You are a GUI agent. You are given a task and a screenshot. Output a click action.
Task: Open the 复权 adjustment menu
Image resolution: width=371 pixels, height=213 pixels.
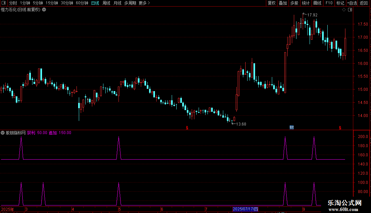(272, 3)
